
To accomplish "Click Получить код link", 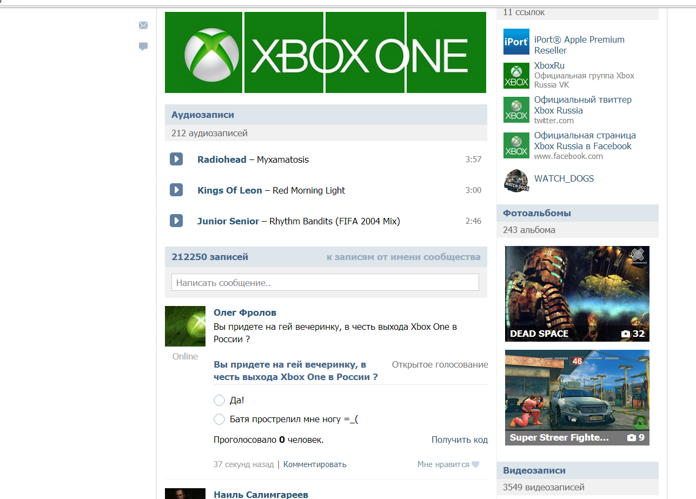I will [460, 440].
